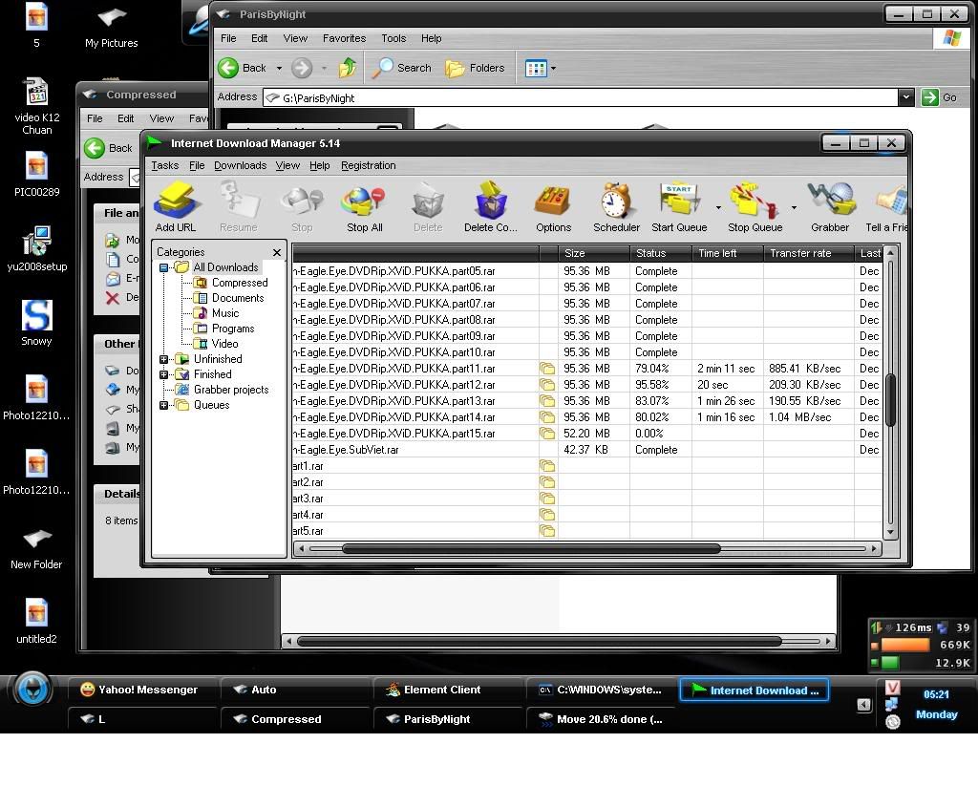The height and width of the screenshot is (786, 978).
Task: Open the Address bar dropdown in ParisByNight
Action: [x=905, y=97]
